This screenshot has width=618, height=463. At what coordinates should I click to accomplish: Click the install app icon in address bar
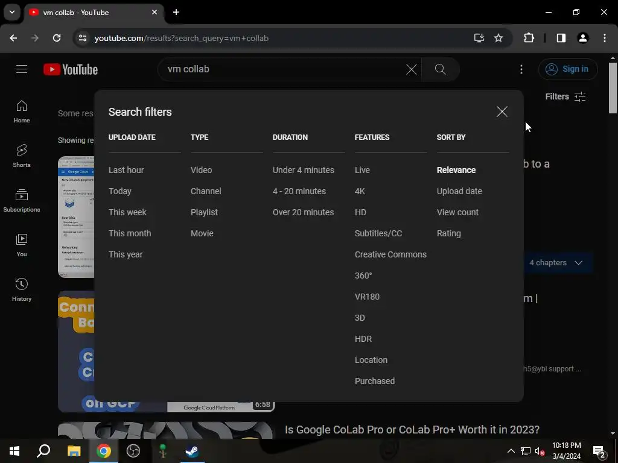(479, 38)
